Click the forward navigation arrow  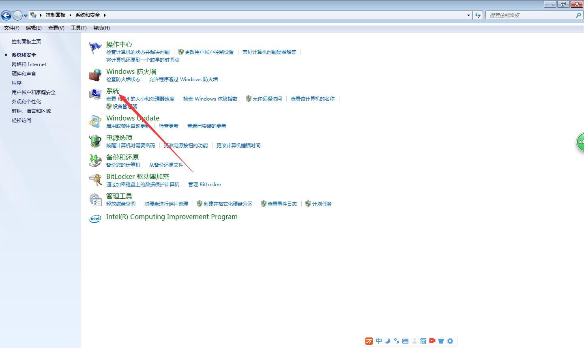[x=17, y=15]
